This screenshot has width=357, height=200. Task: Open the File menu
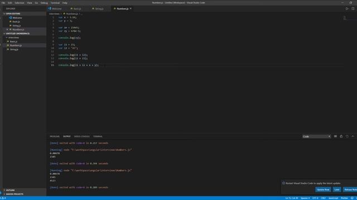pyautogui.click(x=3, y=3)
